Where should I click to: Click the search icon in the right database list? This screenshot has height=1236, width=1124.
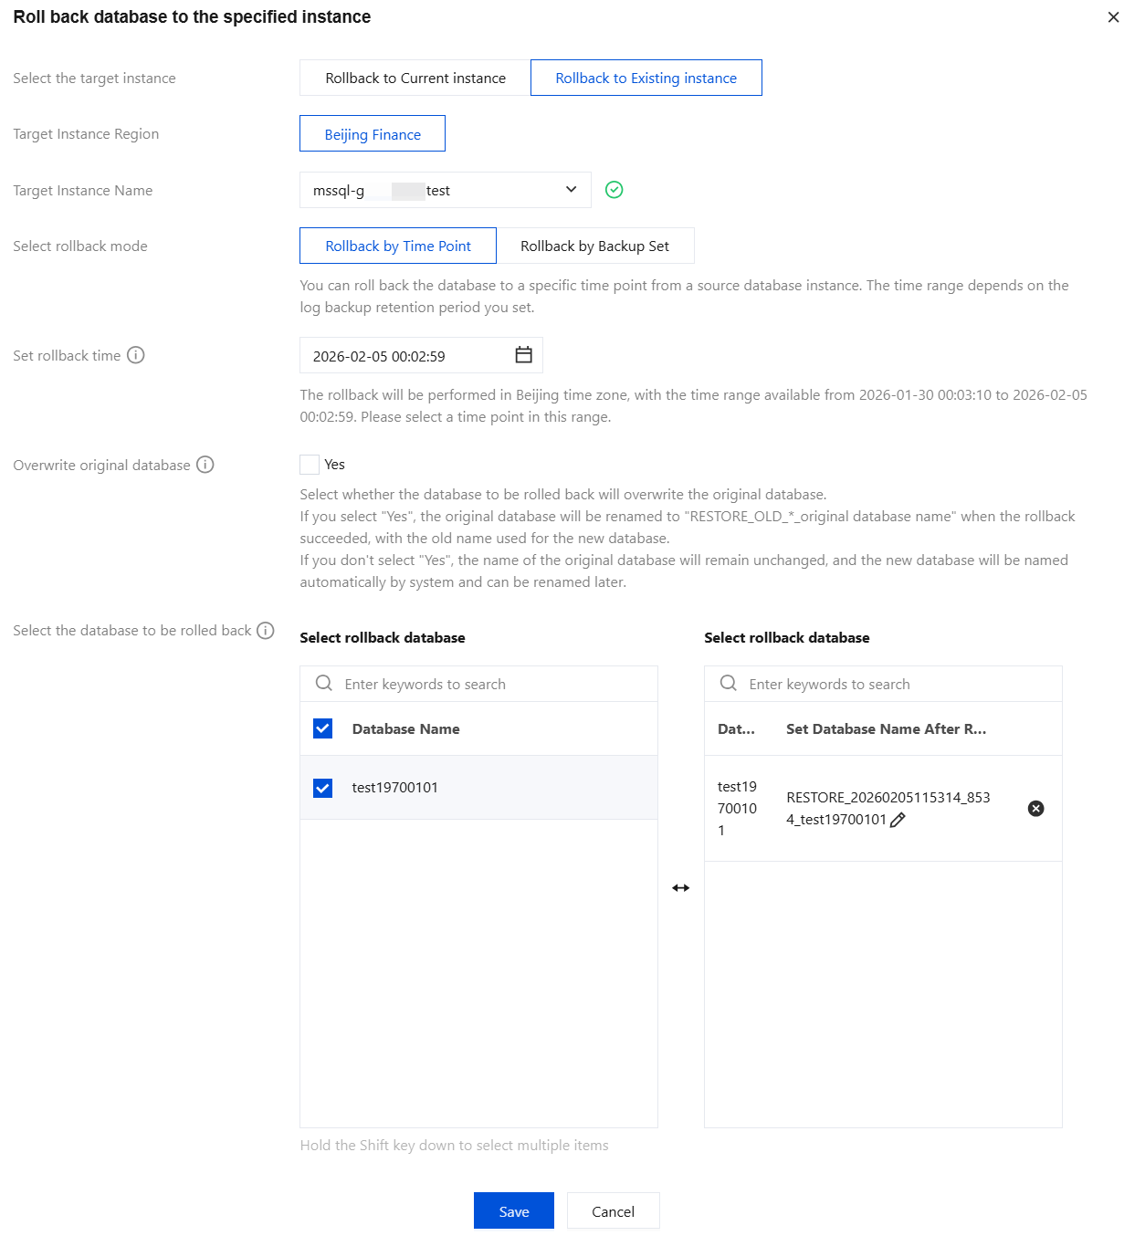tap(729, 684)
